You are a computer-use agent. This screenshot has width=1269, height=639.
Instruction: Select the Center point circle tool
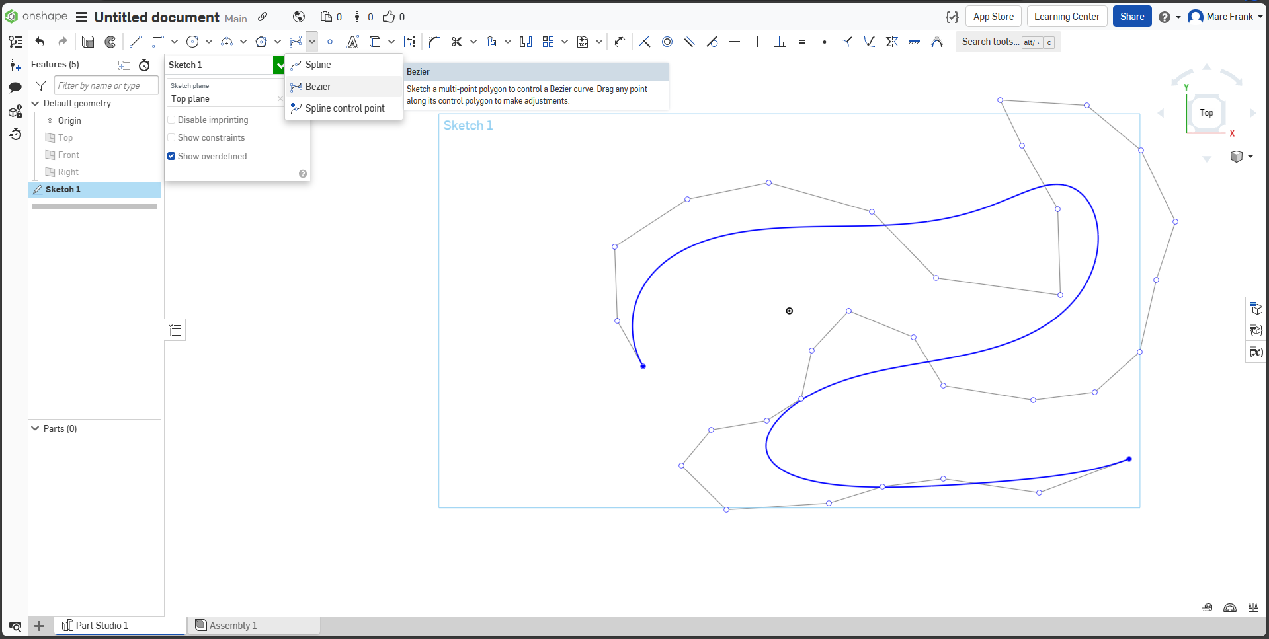(x=191, y=42)
